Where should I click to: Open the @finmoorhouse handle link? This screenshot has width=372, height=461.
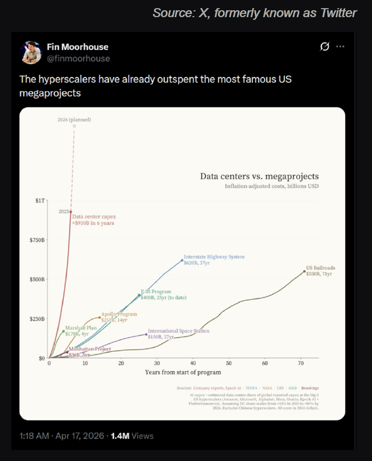coord(78,59)
